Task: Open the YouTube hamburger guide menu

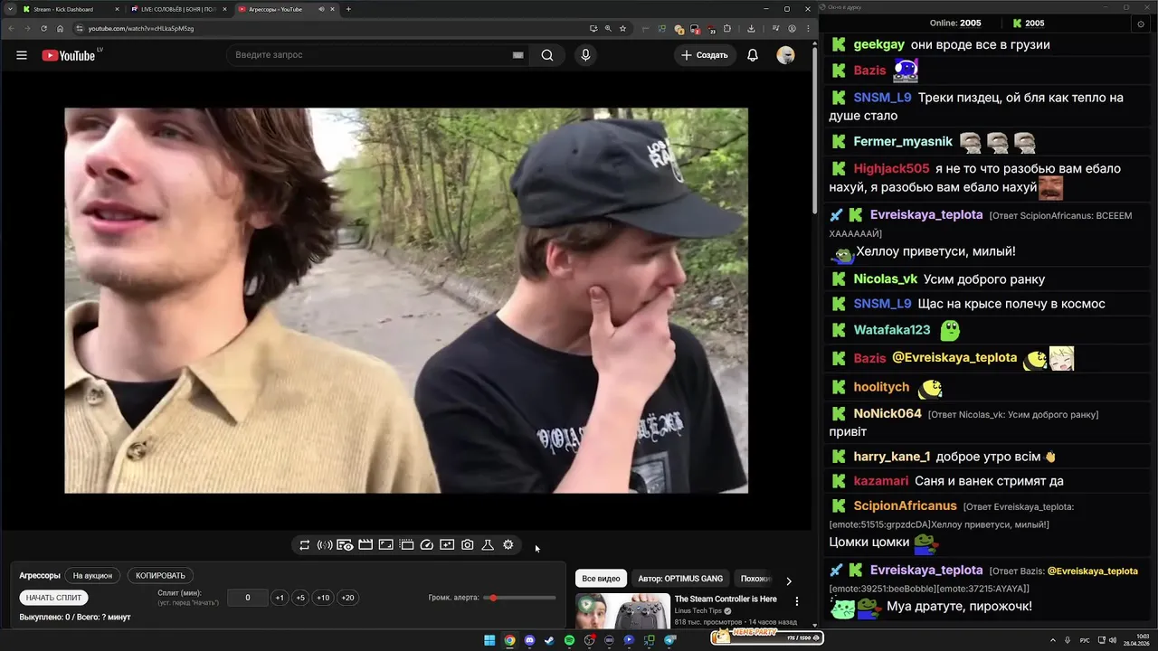Action: pyautogui.click(x=22, y=55)
